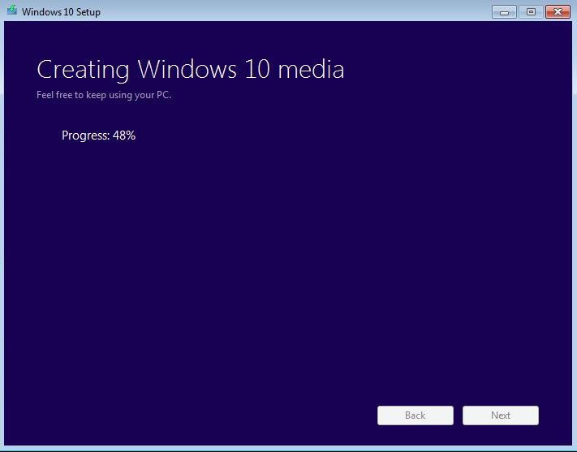577x452 pixels.
Task: Click the "Progress: 48%" status text
Action: click(98, 136)
